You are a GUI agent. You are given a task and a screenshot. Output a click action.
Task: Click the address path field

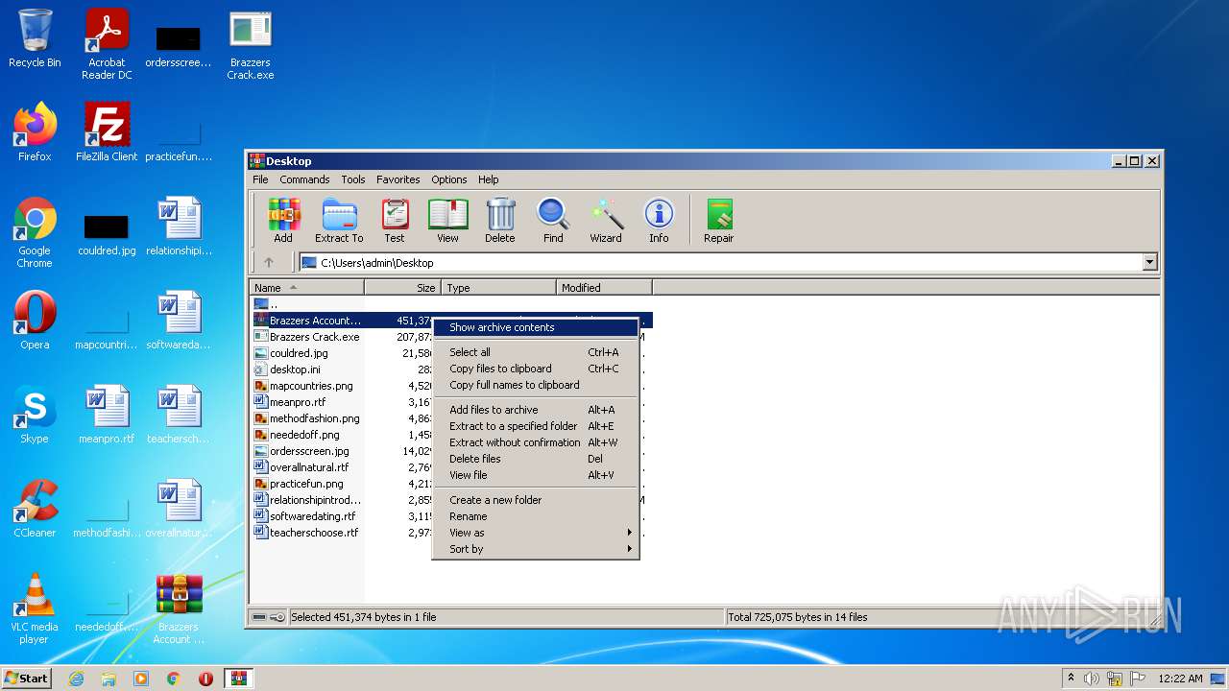[720, 262]
